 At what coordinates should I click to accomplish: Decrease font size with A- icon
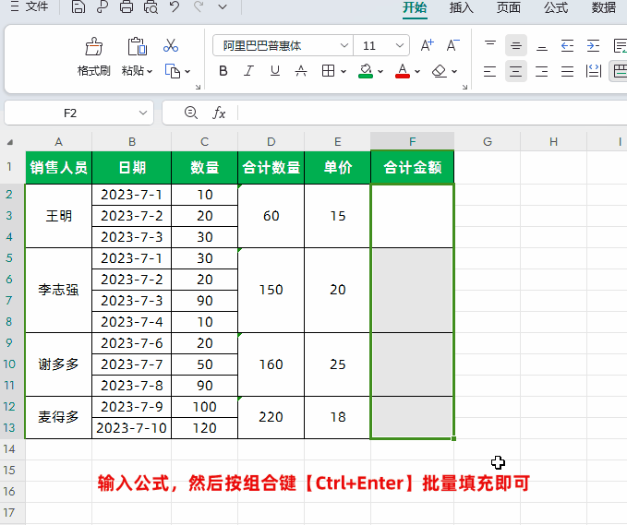click(452, 45)
